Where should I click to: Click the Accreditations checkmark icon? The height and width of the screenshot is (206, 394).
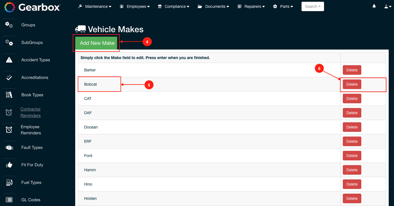tap(9, 78)
